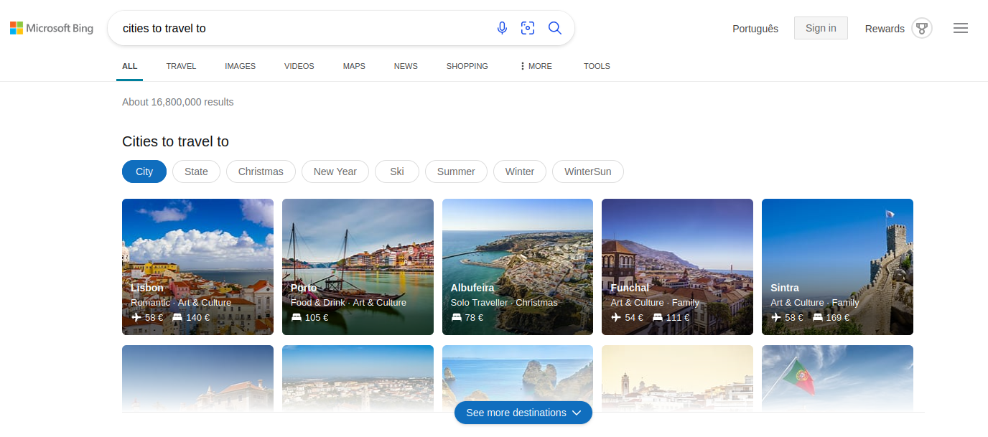Open visual search camera icon

pos(528,28)
